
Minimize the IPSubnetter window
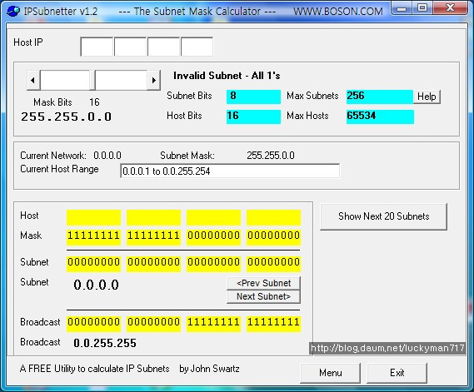tap(402, 7)
